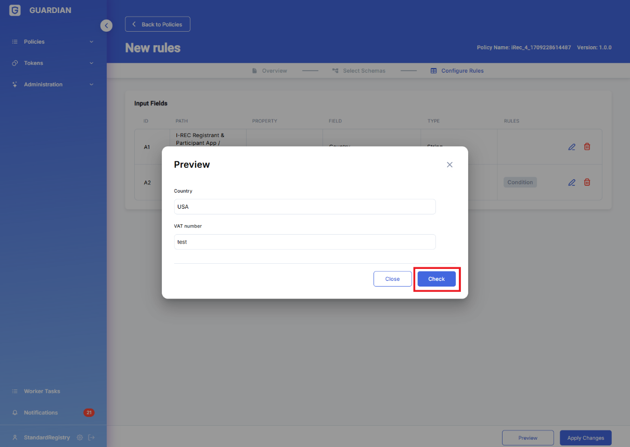Open settings gear next to StandardRegistry

pyautogui.click(x=80, y=438)
